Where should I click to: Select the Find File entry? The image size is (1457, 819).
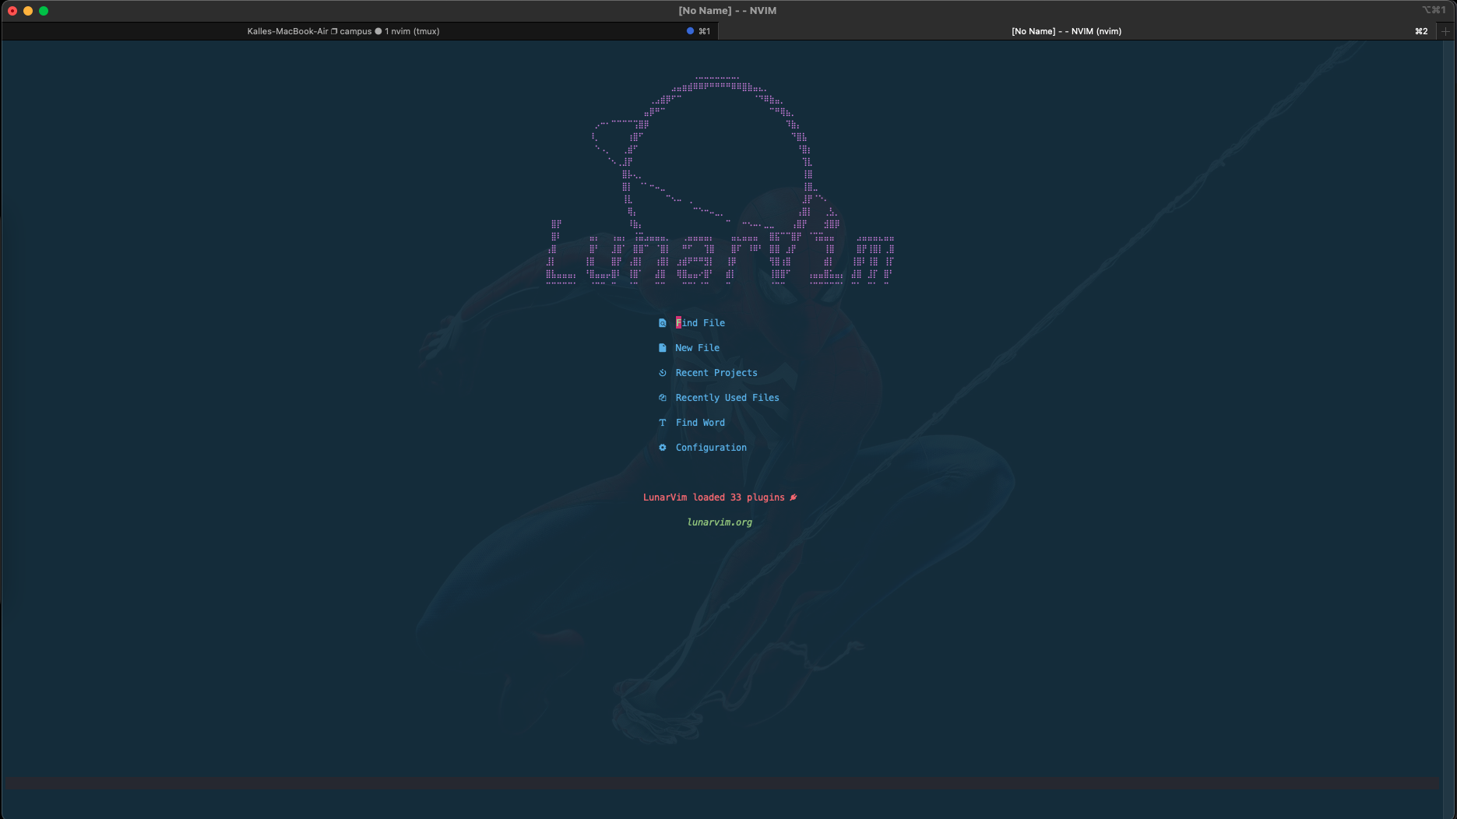pyautogui.click(x=700, y=323)
